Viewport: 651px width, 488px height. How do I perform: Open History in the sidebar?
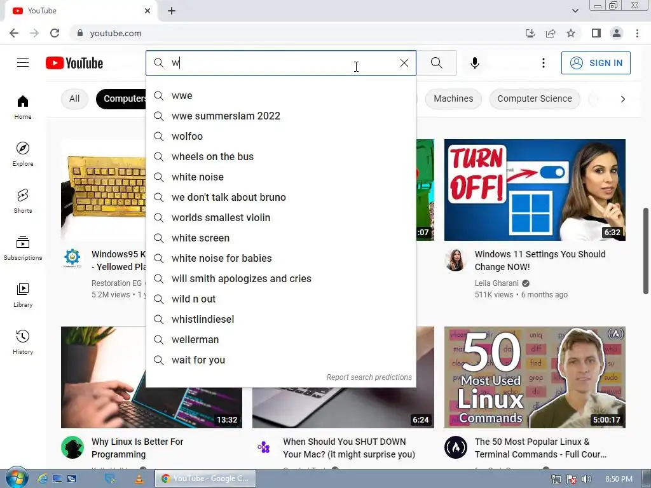23,342
